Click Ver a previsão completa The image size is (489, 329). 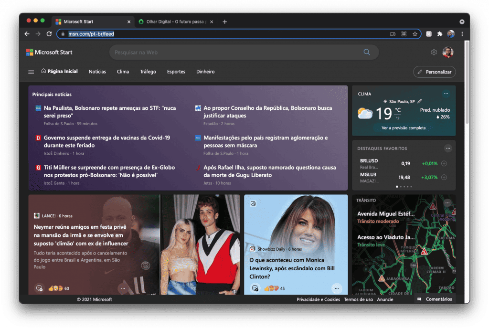pyautogui.click(x=403, y=128)
